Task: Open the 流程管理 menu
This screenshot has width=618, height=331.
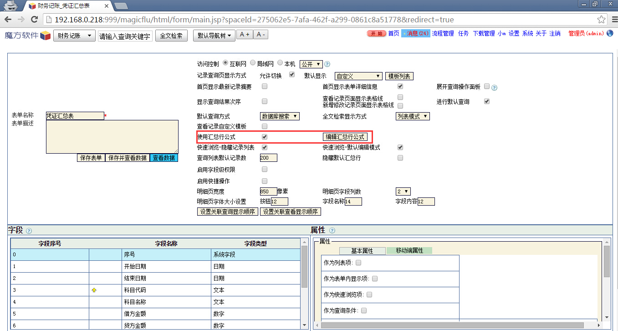Action: tap(443, 33)
